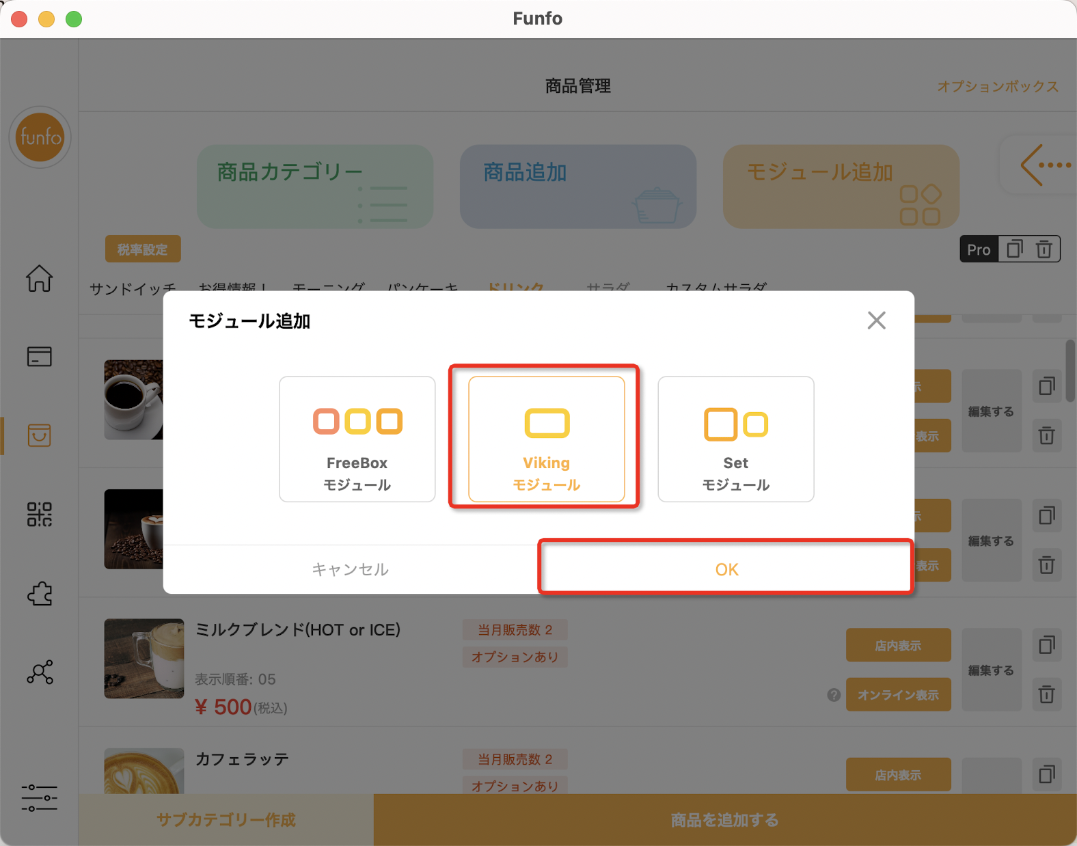Choose the Viking module card
1077x846 pixels.
[x=546, y=439]
